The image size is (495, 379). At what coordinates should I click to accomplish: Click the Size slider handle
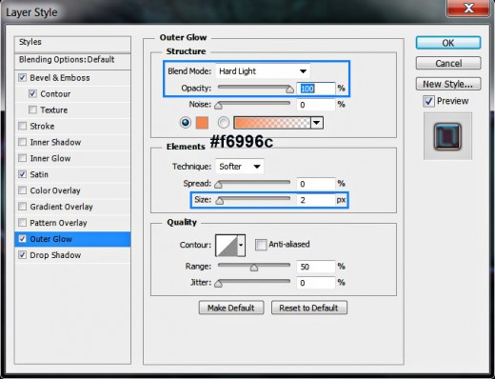point(219,201)
